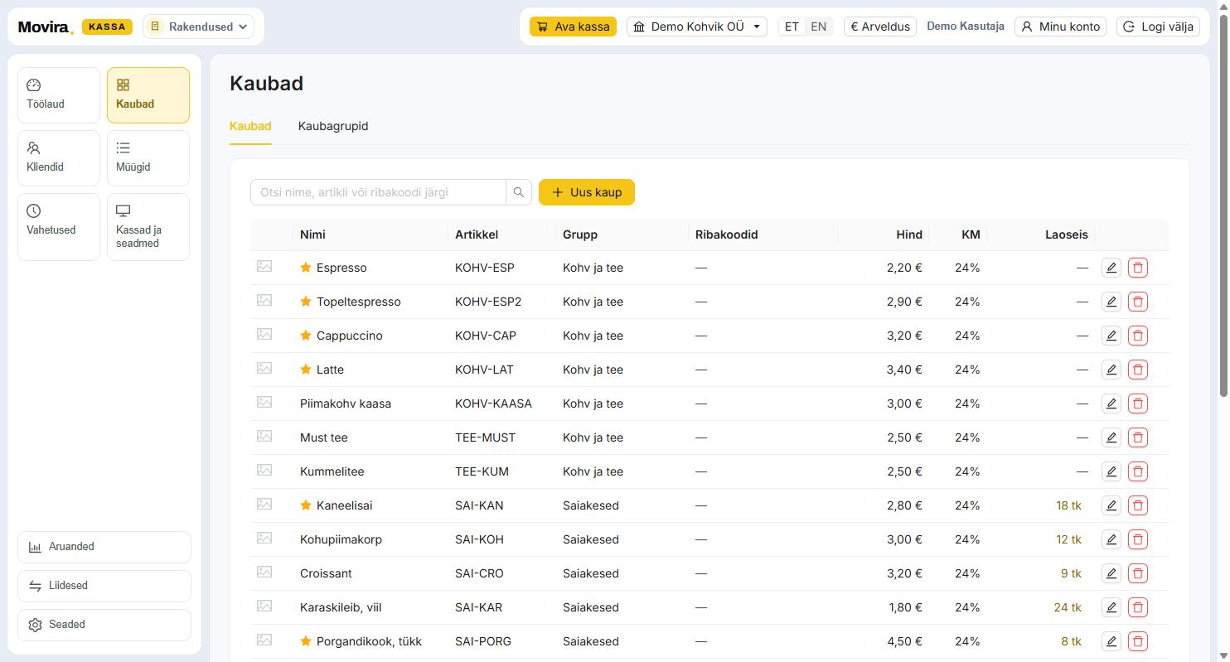Click the page vertical scrollbar

pos(1223,207)
